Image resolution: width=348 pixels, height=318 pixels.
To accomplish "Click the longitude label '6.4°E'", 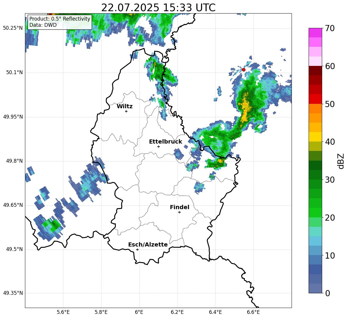I will (x=215, y=312).
